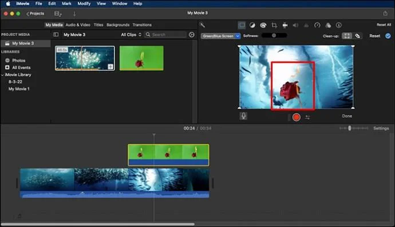Start recording with the red button
Viewport: 395px width, 227px height.
297,117
